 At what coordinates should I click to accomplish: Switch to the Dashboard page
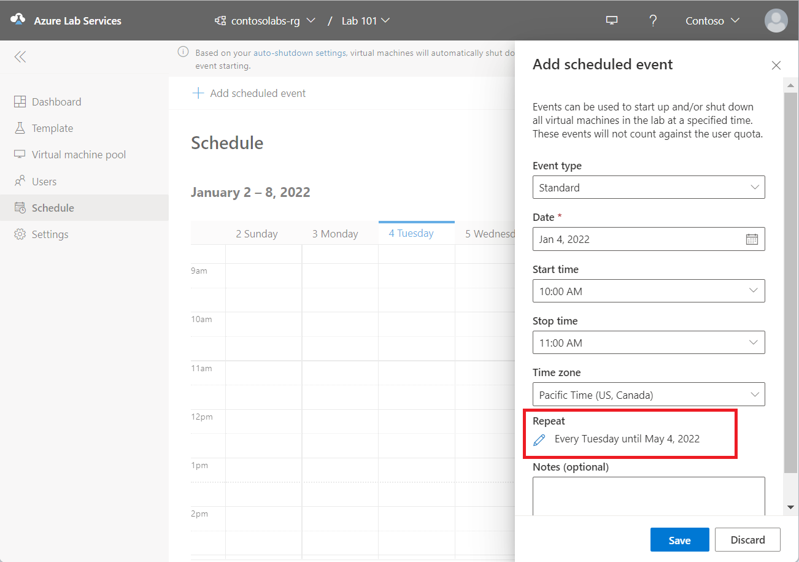19,101
